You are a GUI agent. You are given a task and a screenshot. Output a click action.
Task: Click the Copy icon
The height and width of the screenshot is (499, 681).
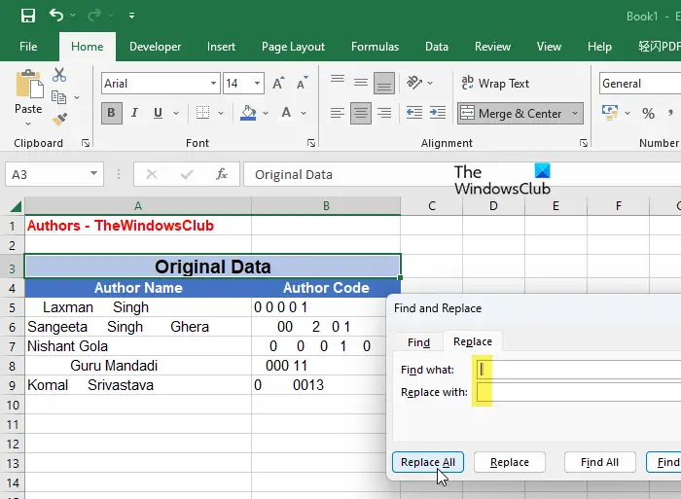pyautogui.click(x=58, y=97)
